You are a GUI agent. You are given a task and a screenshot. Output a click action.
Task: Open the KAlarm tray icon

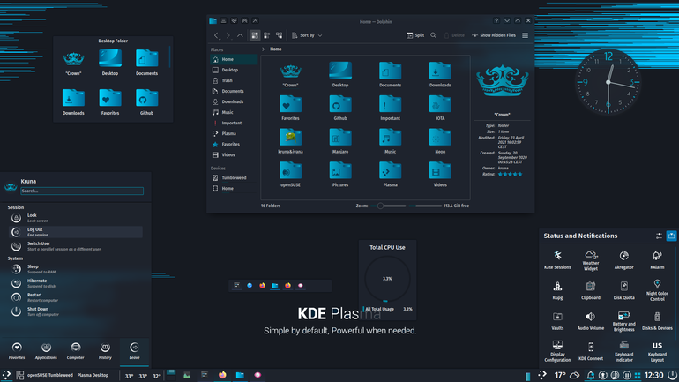657,260
